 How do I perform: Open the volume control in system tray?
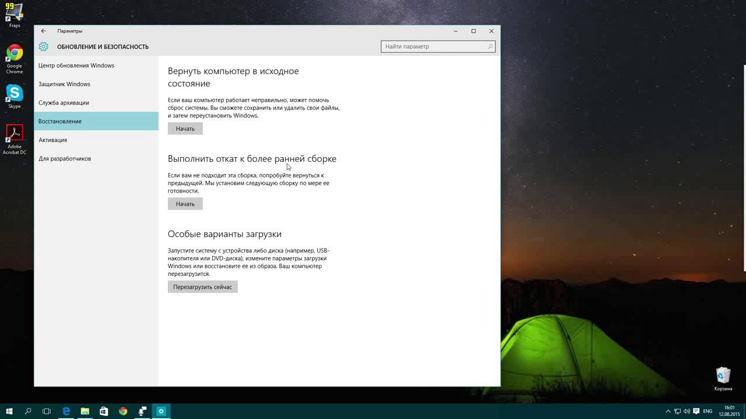click(x=688, y=411)
